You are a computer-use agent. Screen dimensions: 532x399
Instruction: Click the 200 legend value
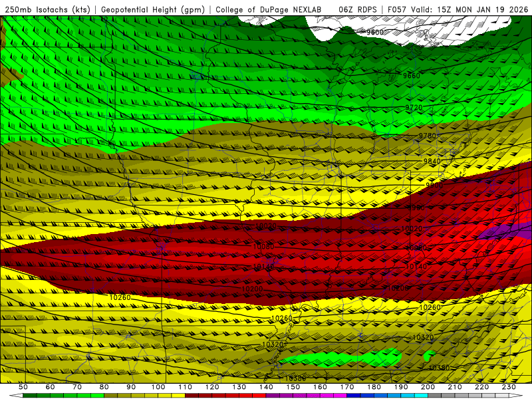428,387
